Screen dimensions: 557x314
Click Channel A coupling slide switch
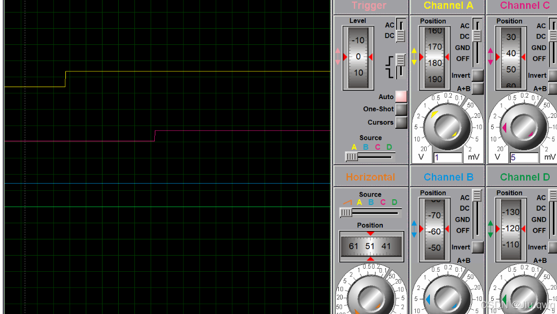477,43
